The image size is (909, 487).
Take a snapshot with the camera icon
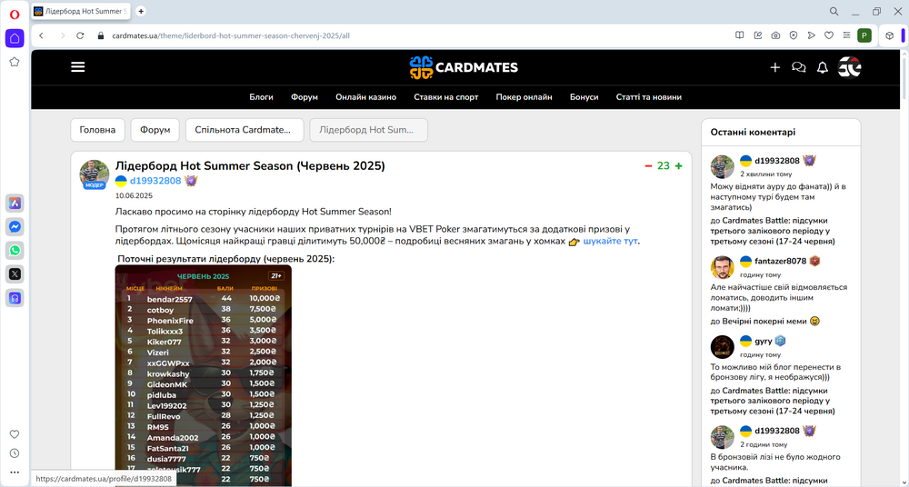[775, 35]
